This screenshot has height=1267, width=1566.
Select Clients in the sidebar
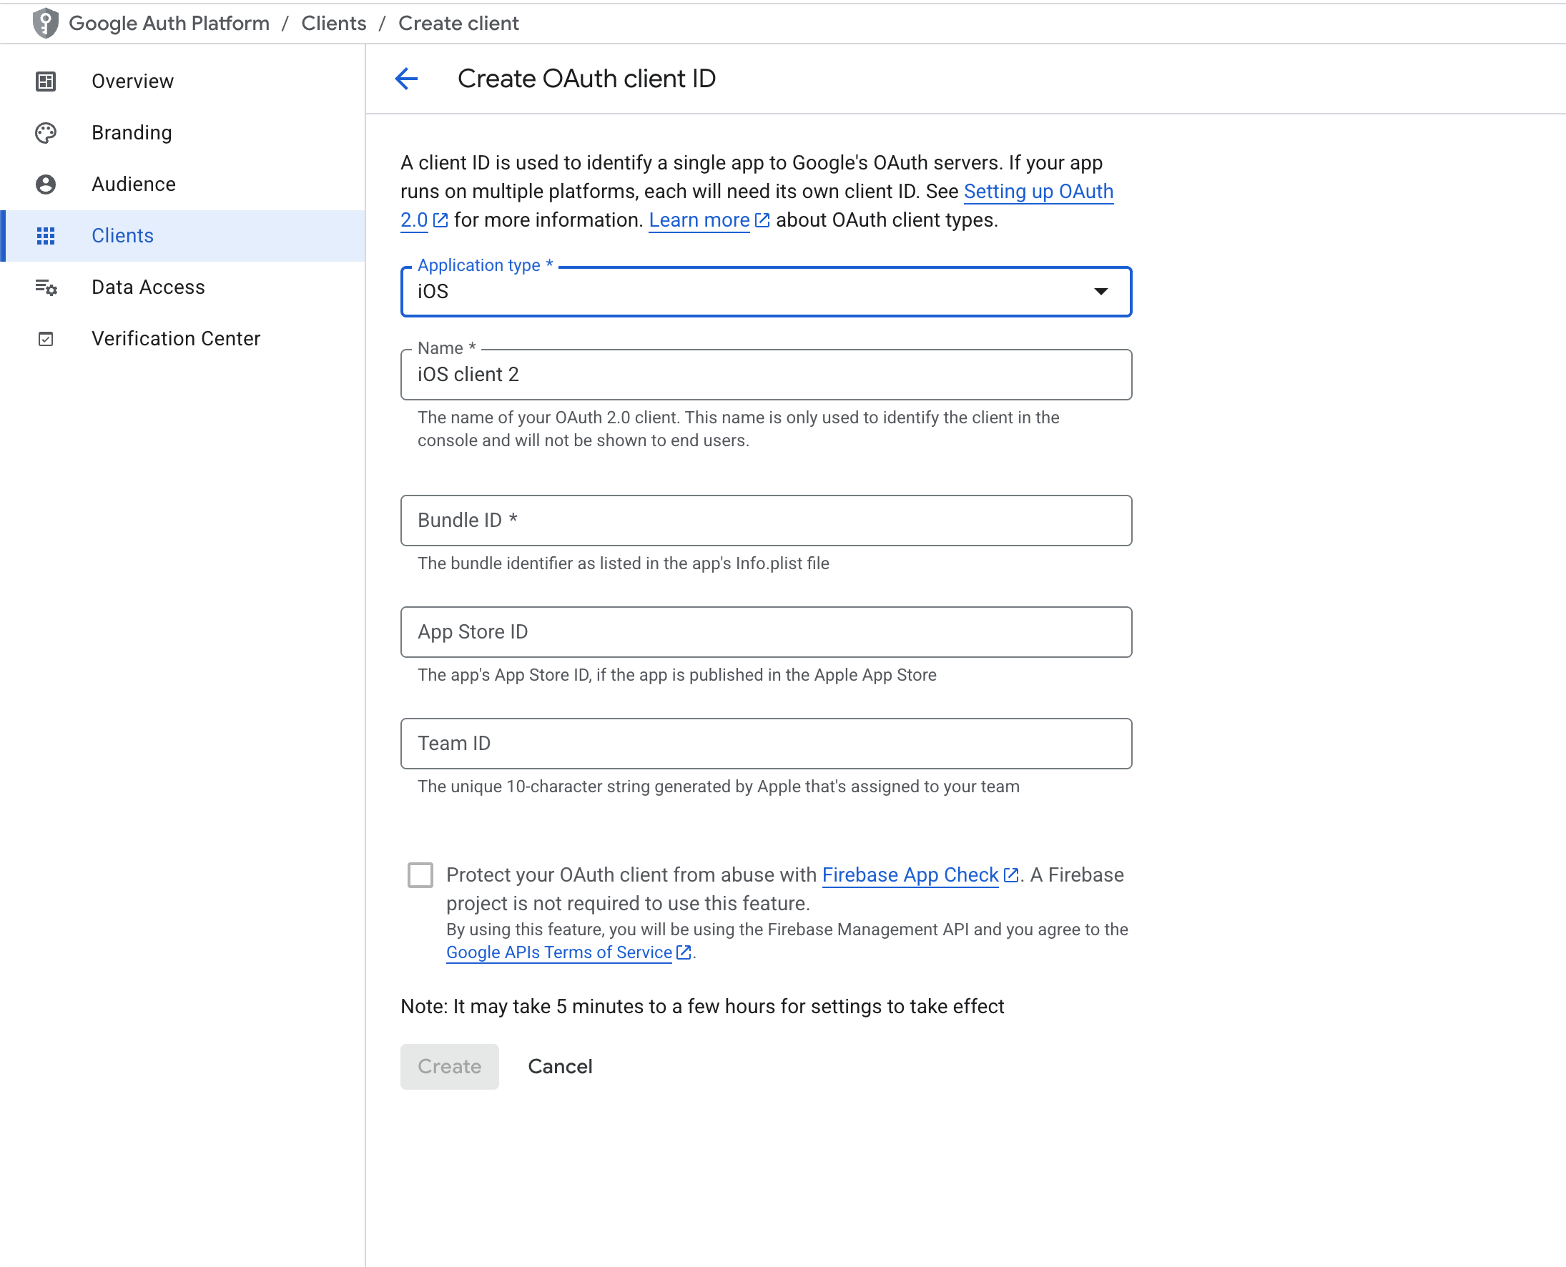(x=182, y=236)
